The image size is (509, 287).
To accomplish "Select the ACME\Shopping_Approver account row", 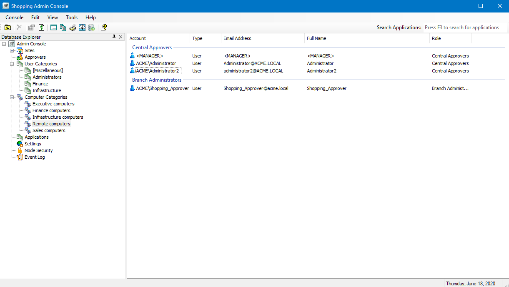I will point(162,88).
